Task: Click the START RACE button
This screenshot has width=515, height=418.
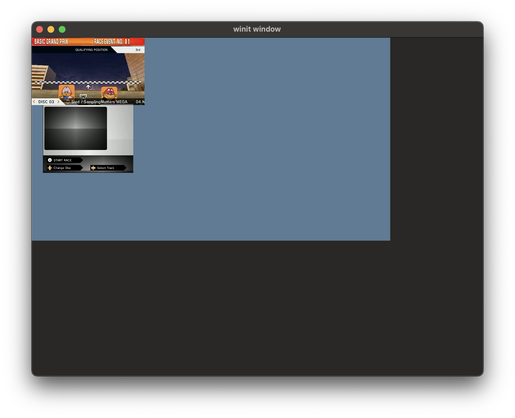Action: point(65,160)
